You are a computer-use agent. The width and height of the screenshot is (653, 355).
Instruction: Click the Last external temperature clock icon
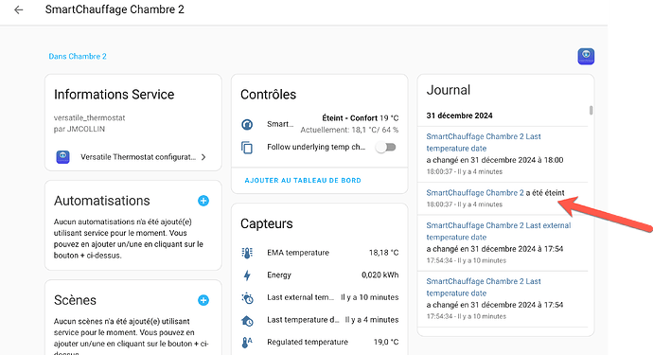point(247,297)
